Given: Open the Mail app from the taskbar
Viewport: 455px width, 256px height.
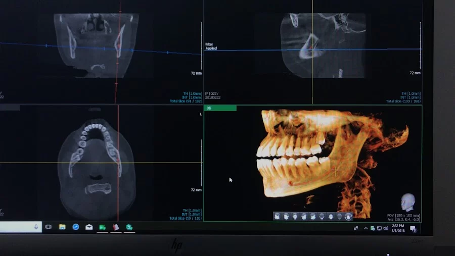Looking at the screenshot, I should (89, 227).
